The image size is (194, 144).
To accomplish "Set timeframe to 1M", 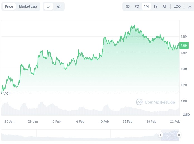I will (146, 6).
